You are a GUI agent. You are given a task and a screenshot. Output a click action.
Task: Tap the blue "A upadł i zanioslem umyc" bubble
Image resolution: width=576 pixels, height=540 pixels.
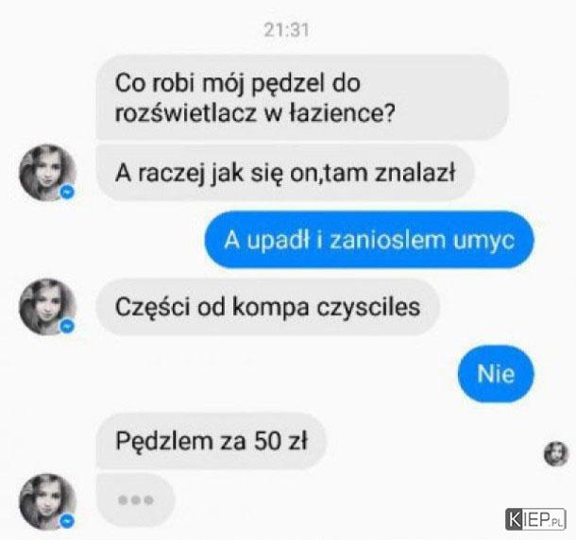point(369,240)
